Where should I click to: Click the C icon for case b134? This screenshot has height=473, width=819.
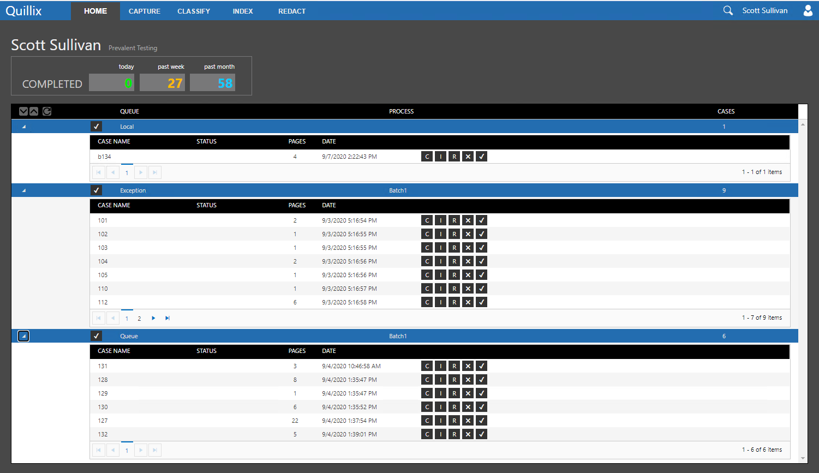tap(427, 157)
